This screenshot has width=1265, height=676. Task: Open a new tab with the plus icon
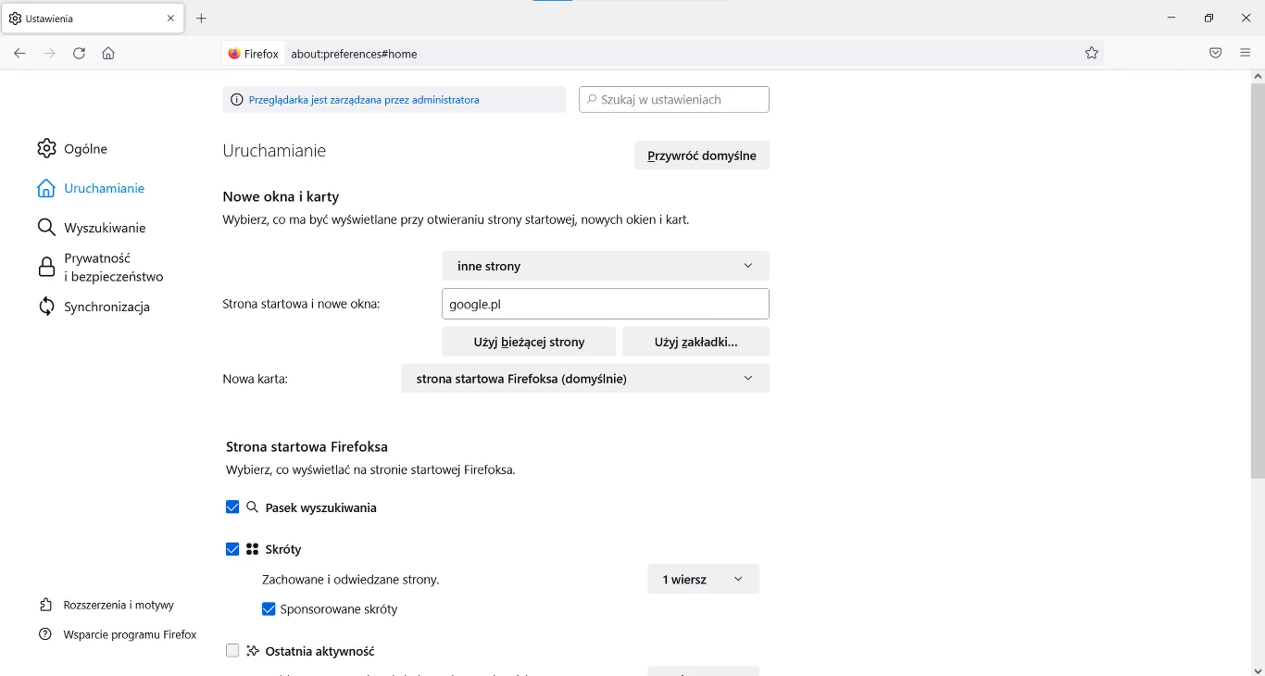click(201, 19)
